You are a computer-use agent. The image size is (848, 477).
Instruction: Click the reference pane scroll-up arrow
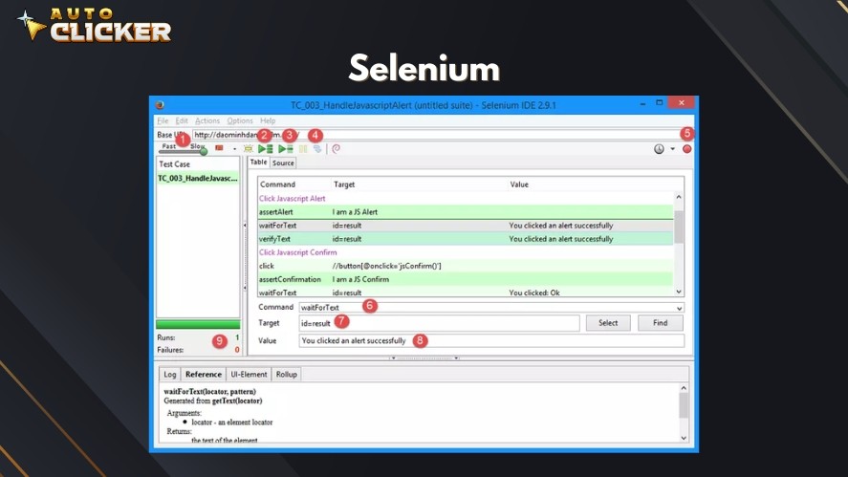684,388
